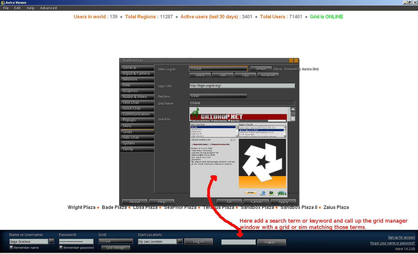Switch to the System tab
This screenshot has width=418, height=254.
(x=137, y=143)
